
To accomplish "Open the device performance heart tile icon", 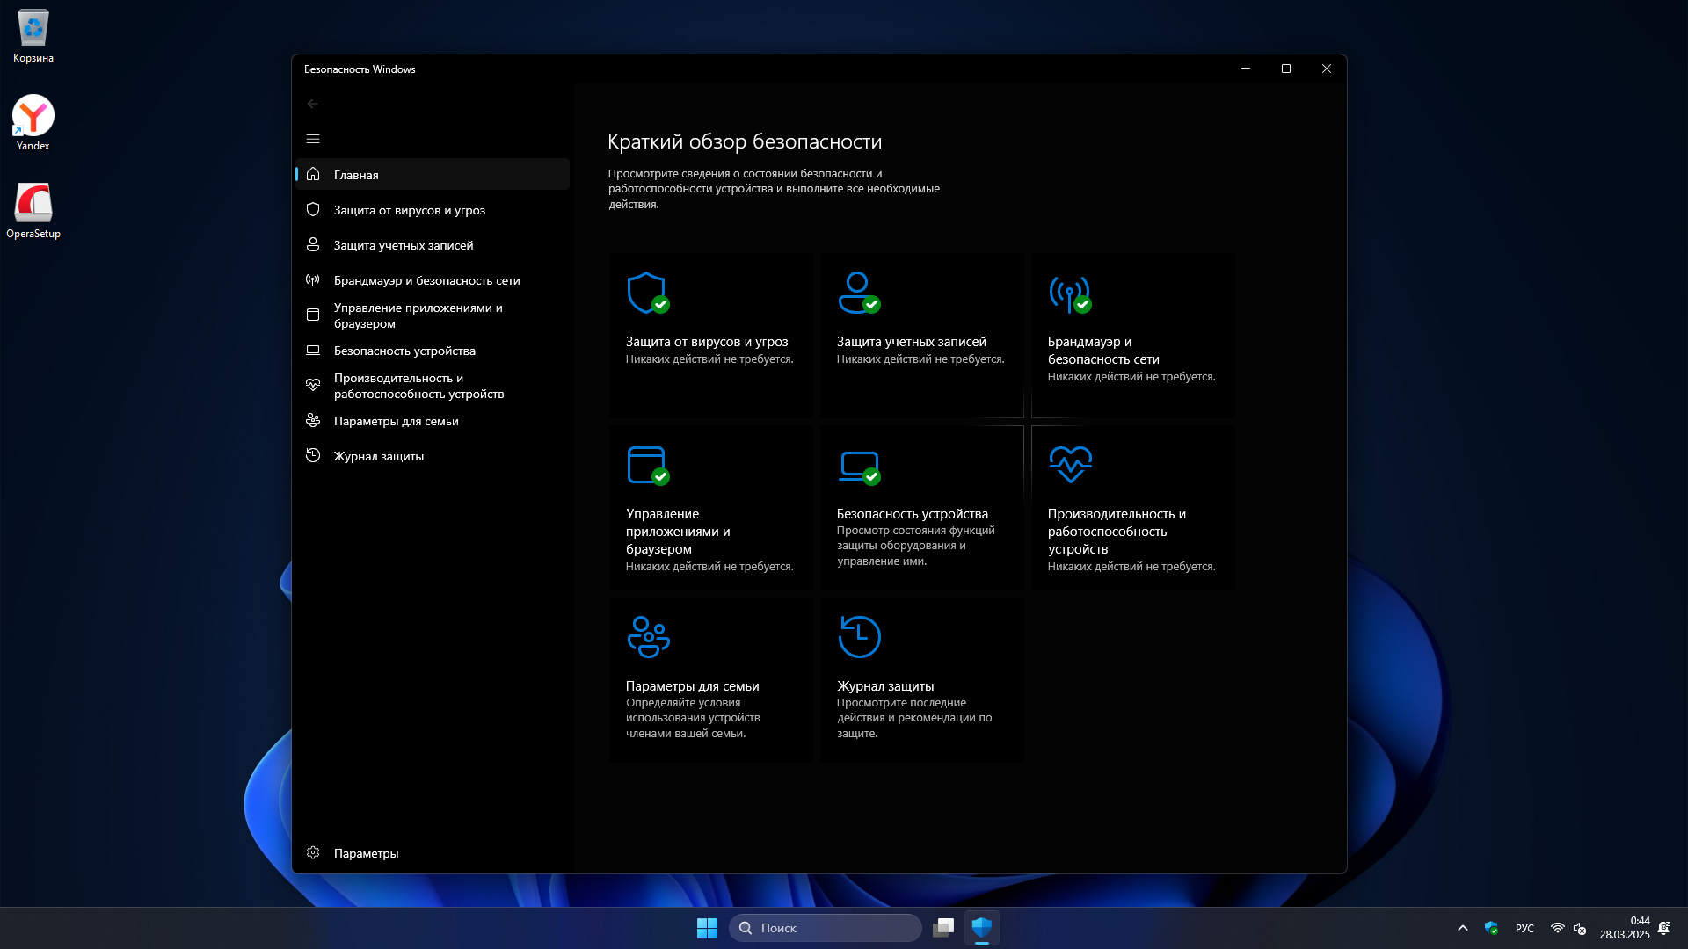I will [1070, 464].
